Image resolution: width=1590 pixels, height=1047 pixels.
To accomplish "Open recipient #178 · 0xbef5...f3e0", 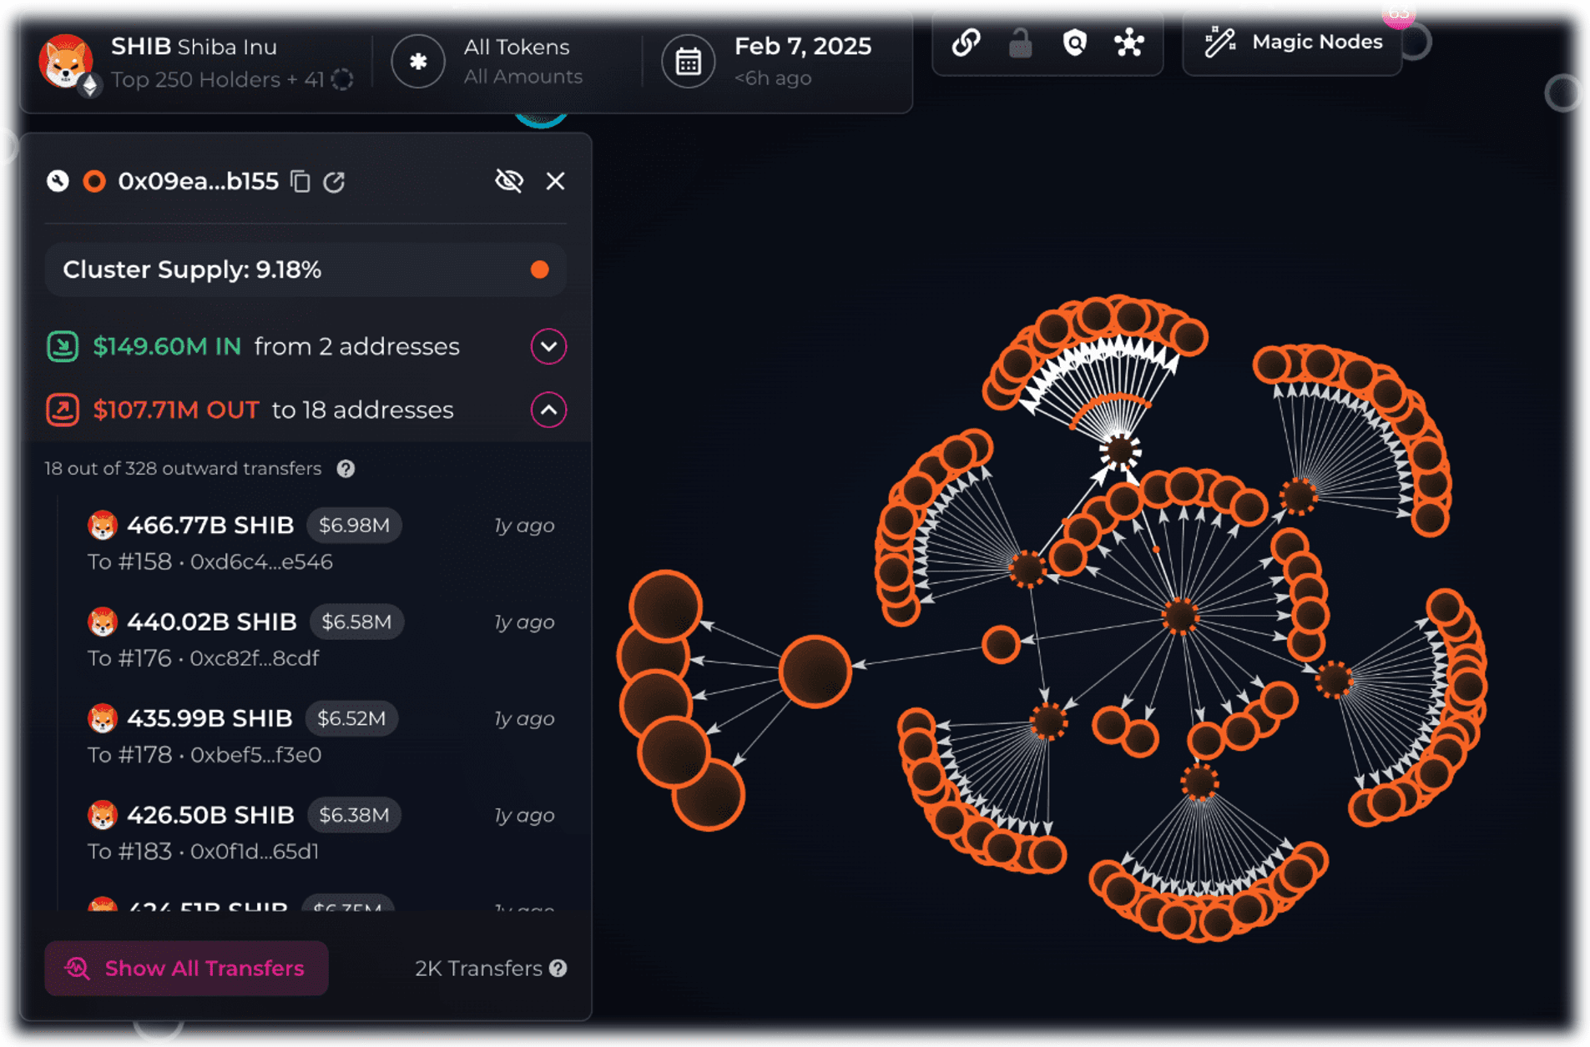I will click(x=204, y=755).
